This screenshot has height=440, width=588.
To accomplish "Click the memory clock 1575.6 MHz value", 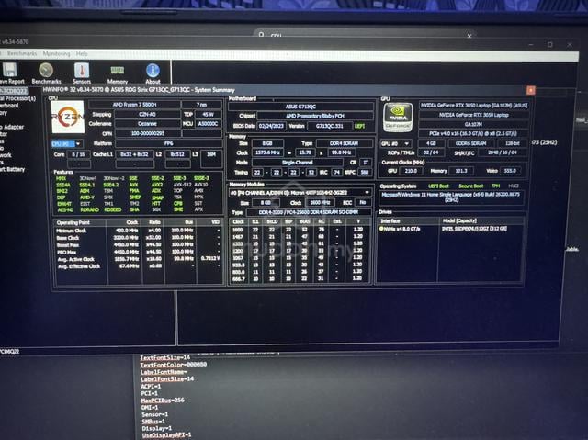I will pyautogui.click(x=268, y=152).
